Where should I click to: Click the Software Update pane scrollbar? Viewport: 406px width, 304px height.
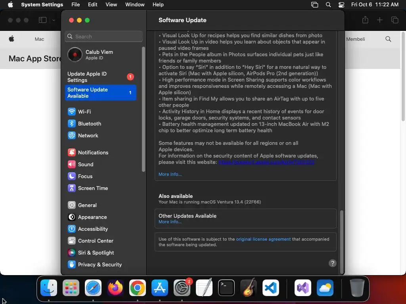pos(341,242)
